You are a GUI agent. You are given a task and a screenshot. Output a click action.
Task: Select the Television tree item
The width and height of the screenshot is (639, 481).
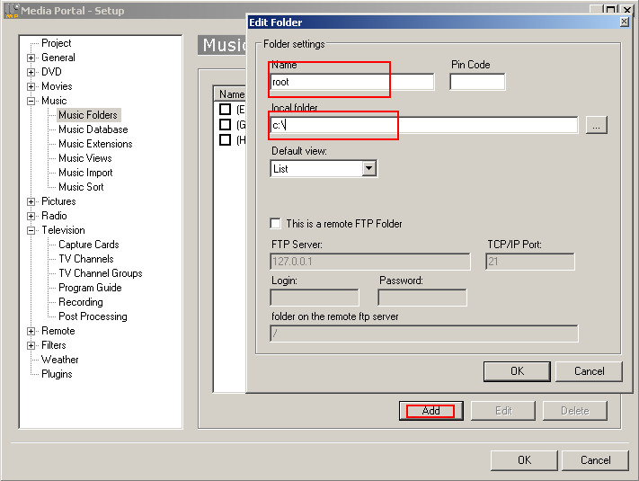click(x=63, y=230)
